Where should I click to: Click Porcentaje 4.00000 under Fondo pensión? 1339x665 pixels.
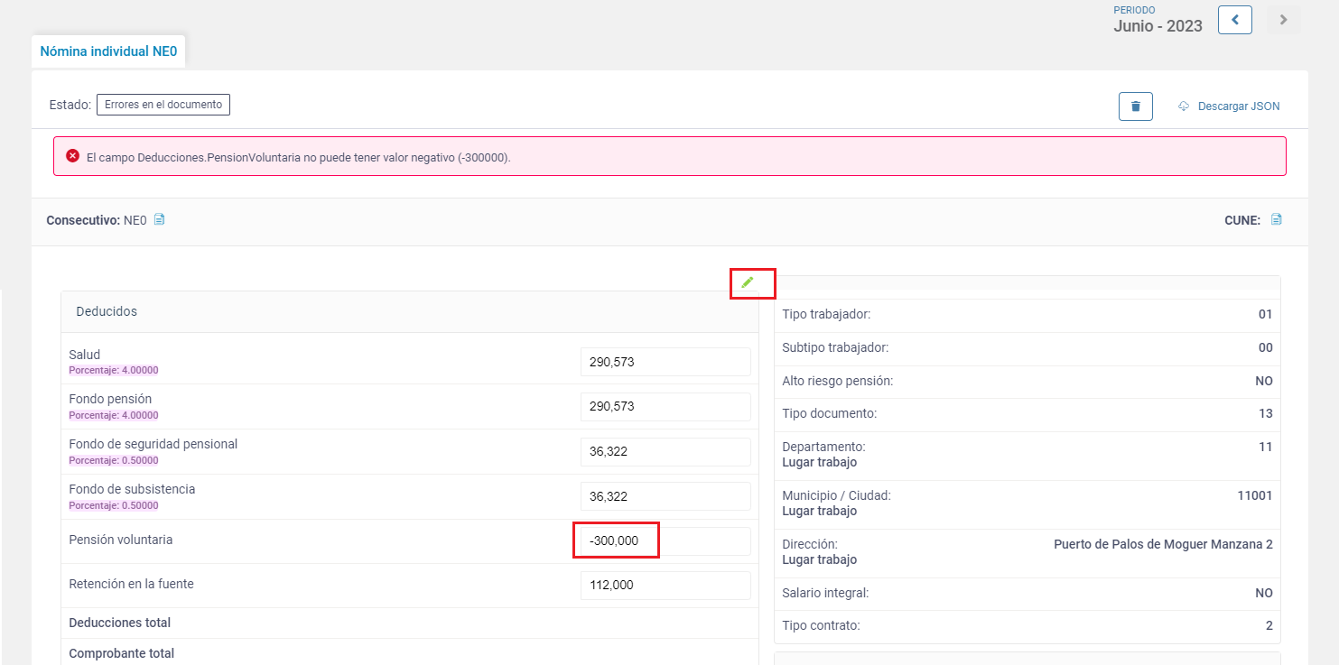click(x=114, y=415)
